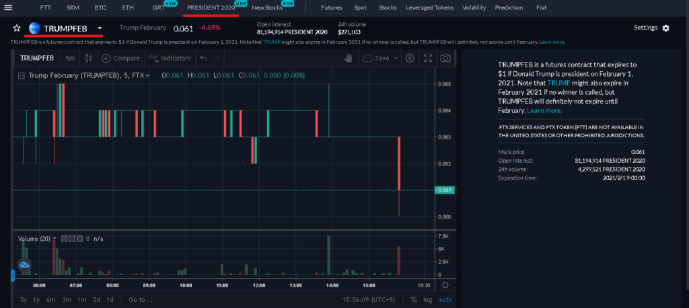Screen dimensions: 689x308
Task: Click the -4.69% price change value
Action: (210, 28)
